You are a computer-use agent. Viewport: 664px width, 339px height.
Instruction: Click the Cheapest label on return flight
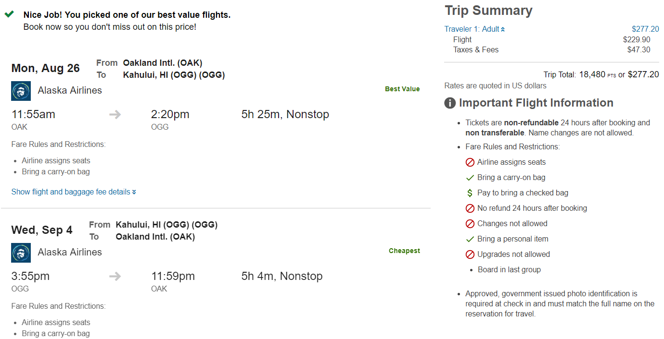pos(404,251)
